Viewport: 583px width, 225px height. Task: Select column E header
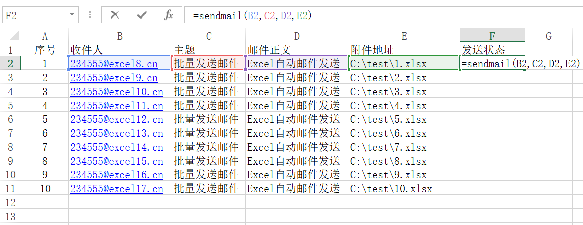404,36
